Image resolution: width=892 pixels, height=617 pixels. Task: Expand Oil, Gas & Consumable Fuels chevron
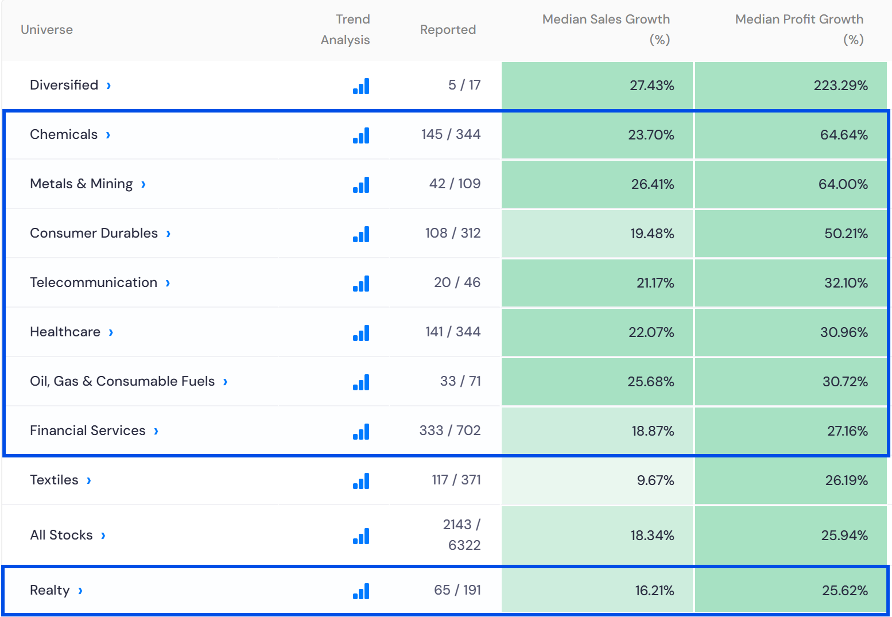(225, 382)
